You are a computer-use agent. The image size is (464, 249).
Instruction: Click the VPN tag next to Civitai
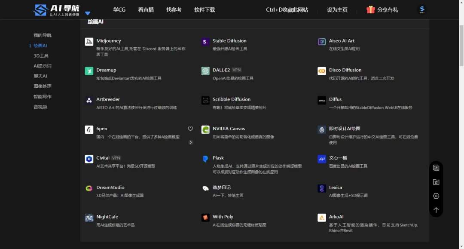(x=116, y=158)
